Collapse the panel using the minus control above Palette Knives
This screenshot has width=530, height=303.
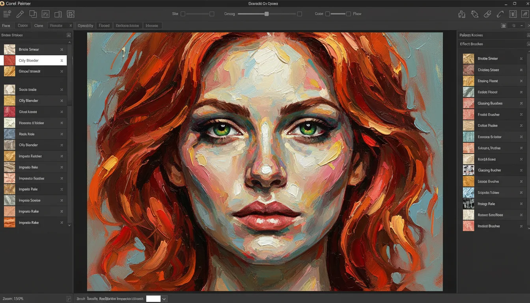click(522, 26)
